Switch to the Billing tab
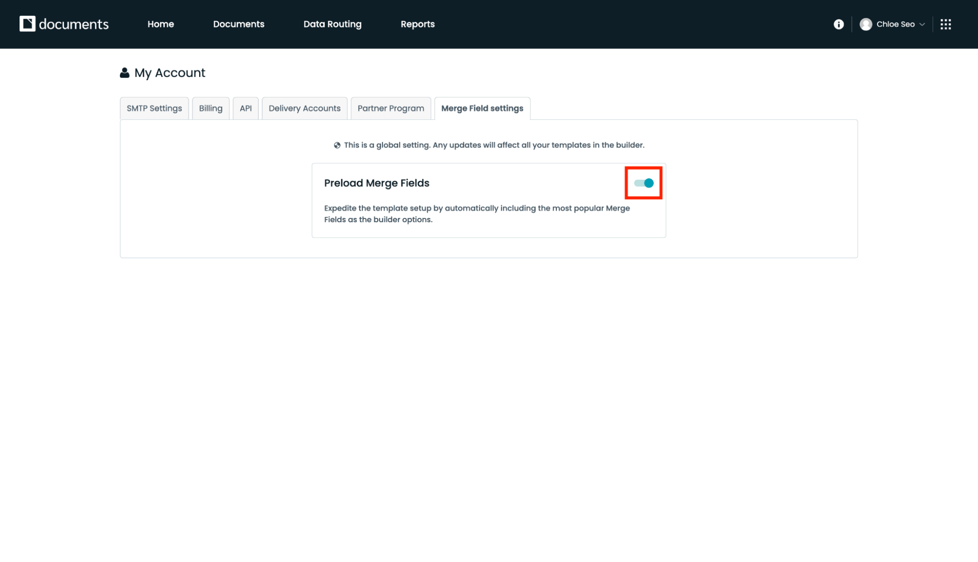The width and height of the screenshot is (978, 562). point(210,108)
